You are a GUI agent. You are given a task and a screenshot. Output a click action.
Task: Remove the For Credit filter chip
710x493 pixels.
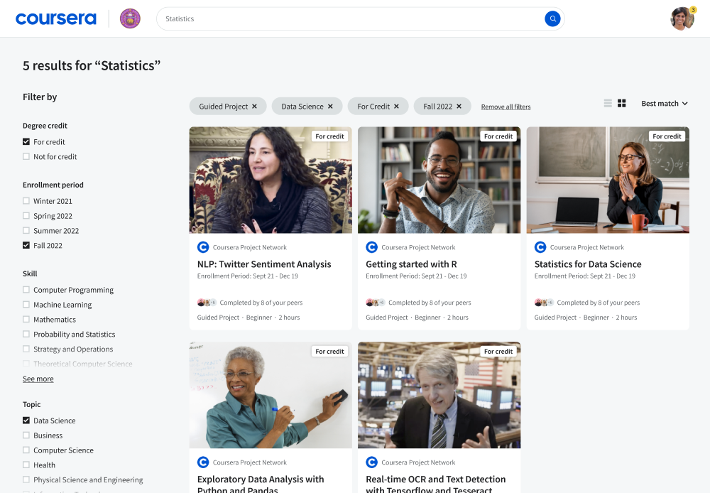click(x=396, y=106)
